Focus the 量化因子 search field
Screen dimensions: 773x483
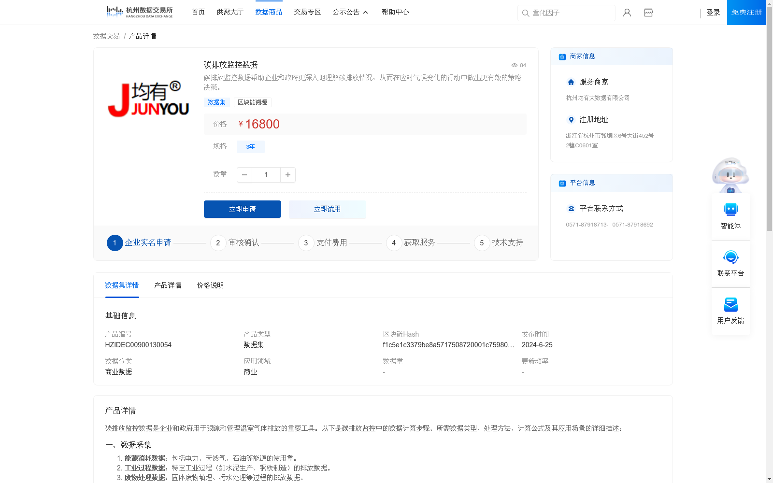click(x=566, y=13)
